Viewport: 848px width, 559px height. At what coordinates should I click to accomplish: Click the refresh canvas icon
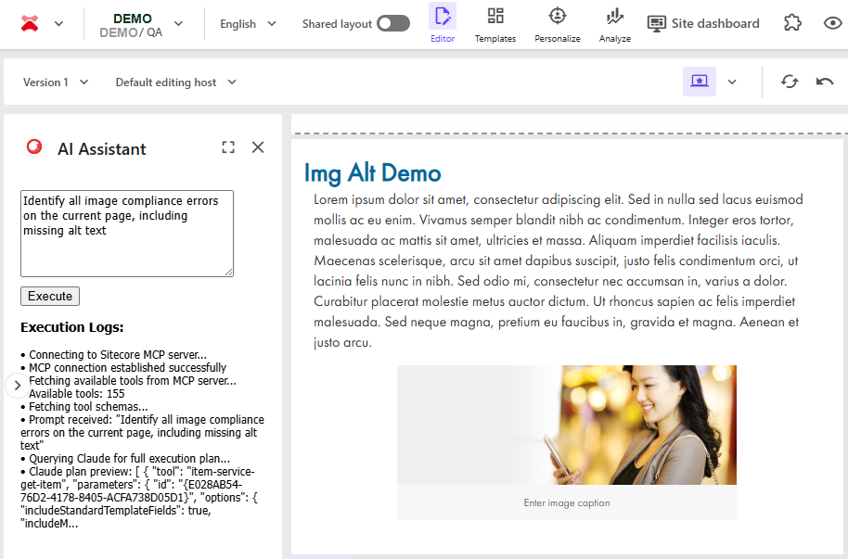790,82
